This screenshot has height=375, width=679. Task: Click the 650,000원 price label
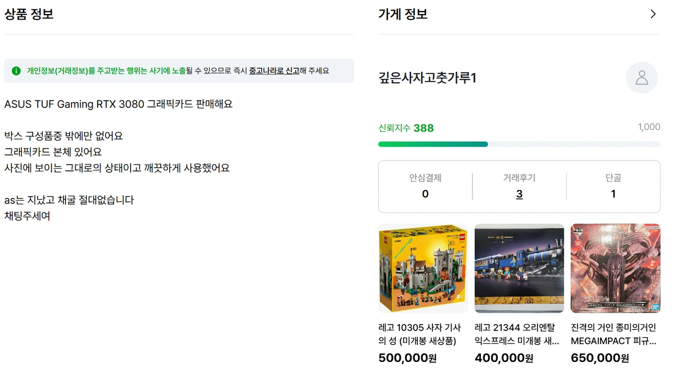click(x=600, y=358)
